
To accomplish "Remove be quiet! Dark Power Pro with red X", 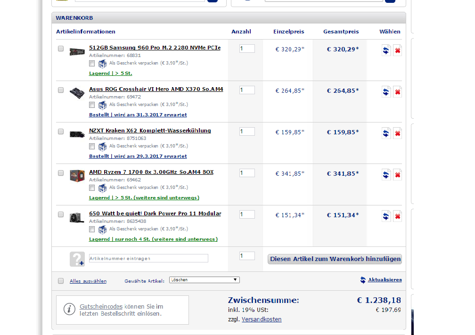I will pos(397,216).
